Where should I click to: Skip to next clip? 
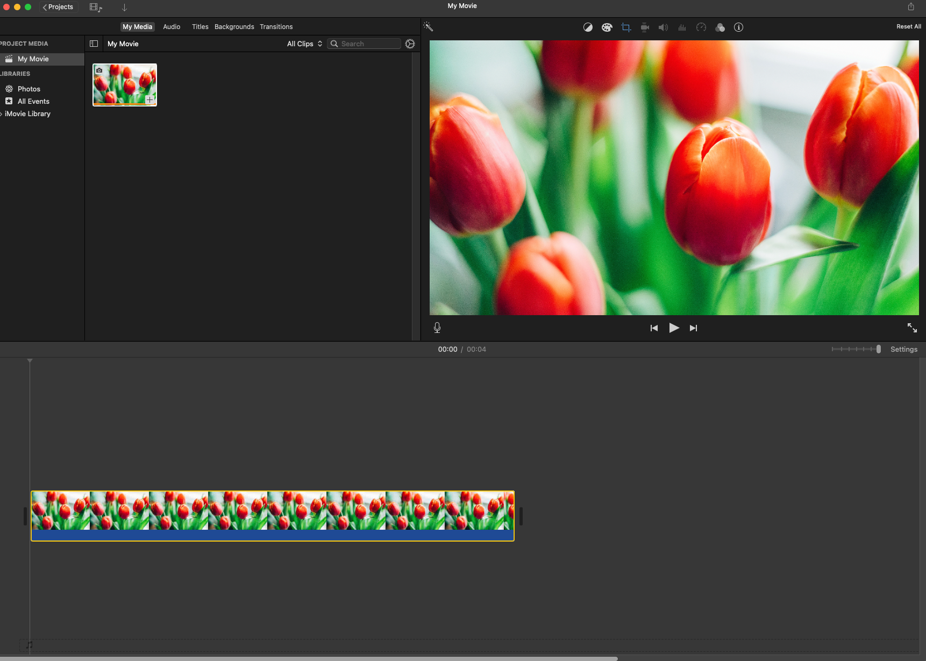pos(693,328)
